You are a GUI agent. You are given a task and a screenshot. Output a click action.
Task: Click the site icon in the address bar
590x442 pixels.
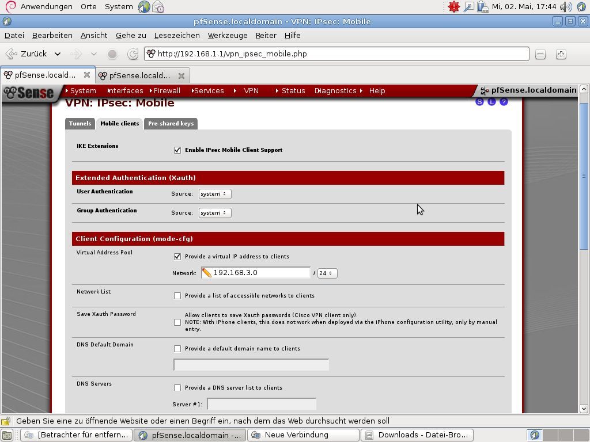pyautogui.click(x=151, y=54)
